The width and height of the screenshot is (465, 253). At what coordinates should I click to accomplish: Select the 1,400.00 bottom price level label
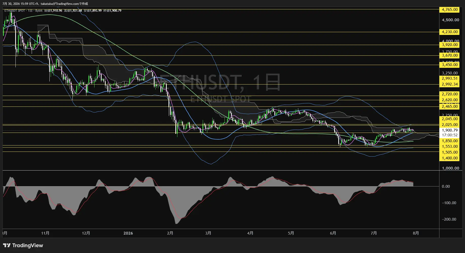tap(449, 158)
